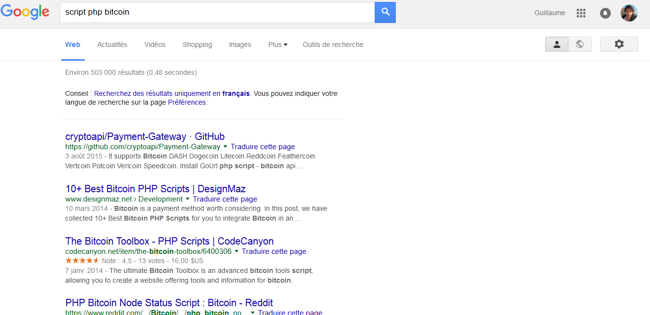The height and width of the screenshot is (315, 650).
Task: Open the notifications bell
Action: [605, 13]
